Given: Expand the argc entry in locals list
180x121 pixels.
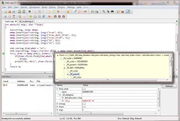Looking at the screenshot, I should 57,110.
